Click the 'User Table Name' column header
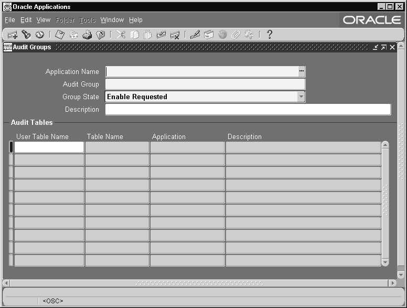The height and width of the screenshot is (308, 407). pos(42,136)
